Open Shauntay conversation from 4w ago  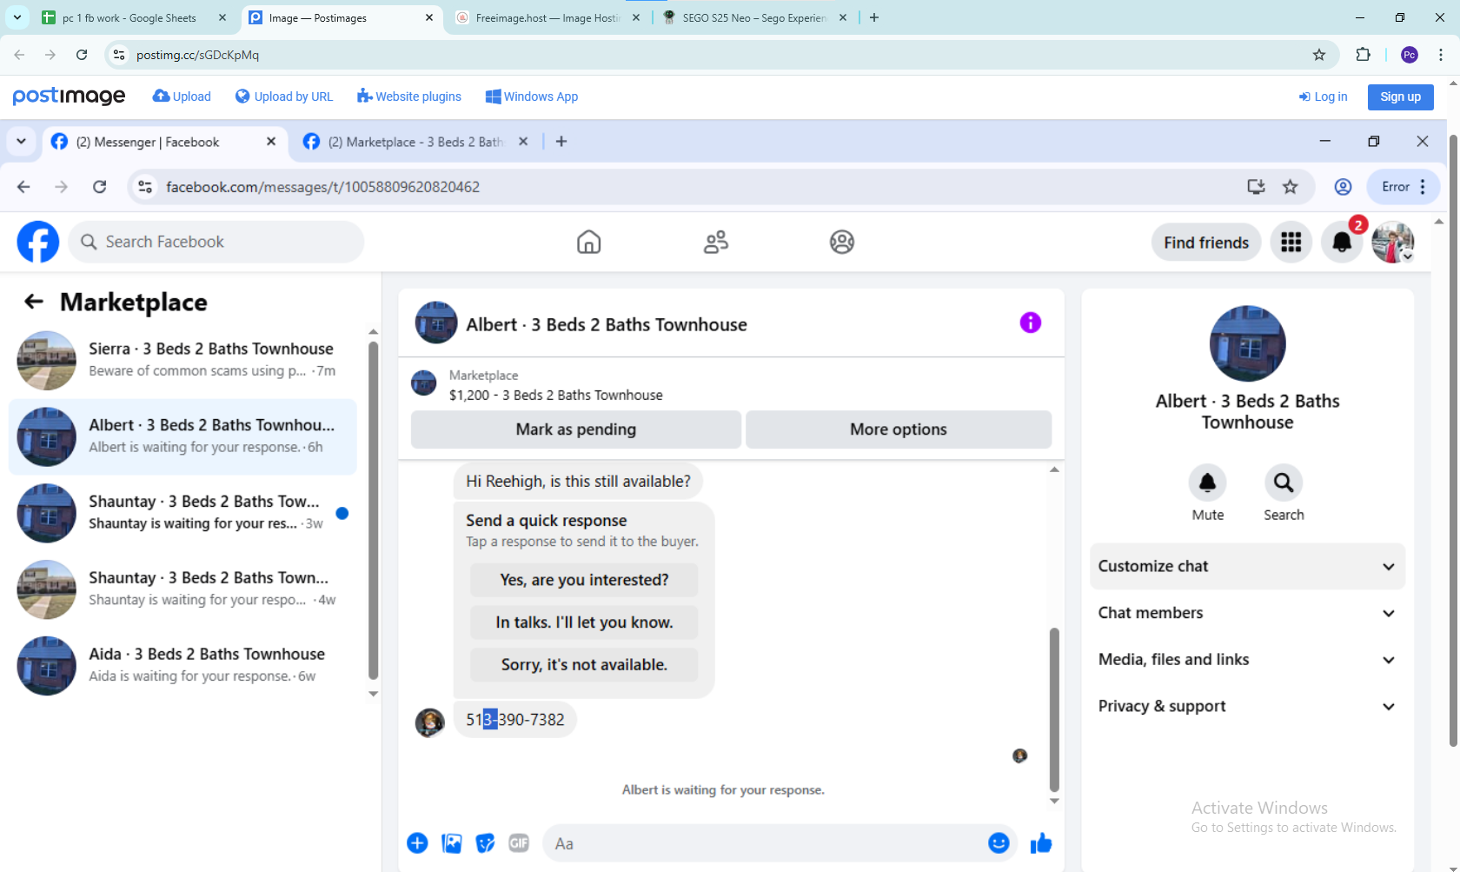(x=182, y=589)
